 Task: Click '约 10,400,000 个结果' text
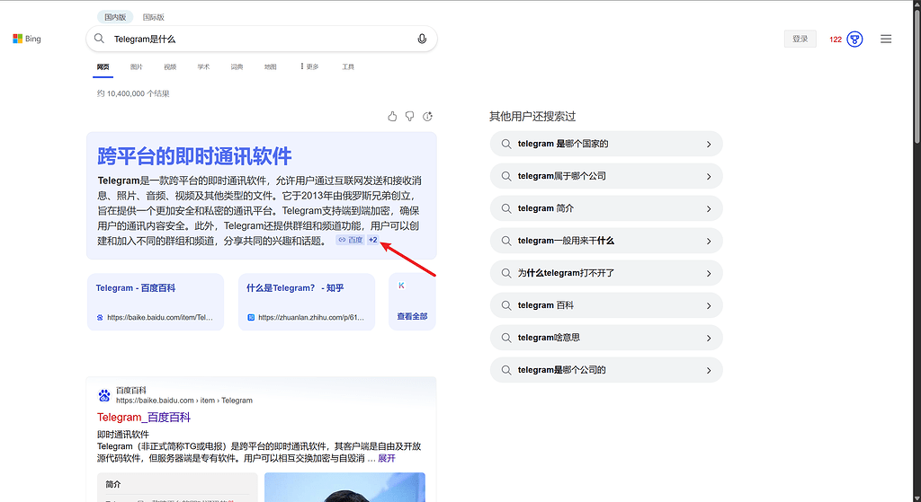point(133,93)
